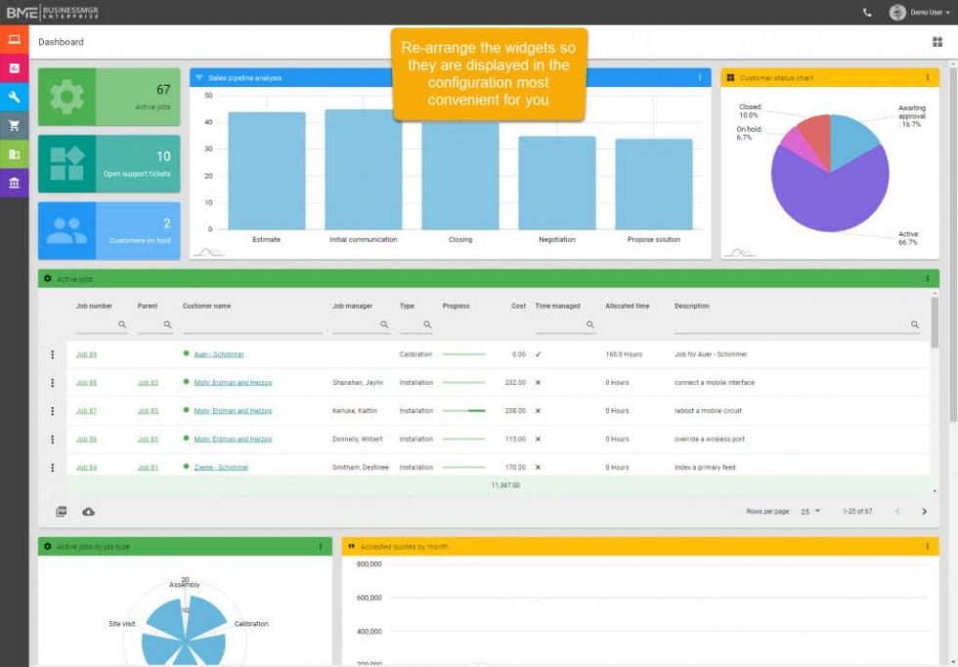This screenshot has width=958, height=667.
Task: Open row actions menu for Job 87
Action: [53, 411]
